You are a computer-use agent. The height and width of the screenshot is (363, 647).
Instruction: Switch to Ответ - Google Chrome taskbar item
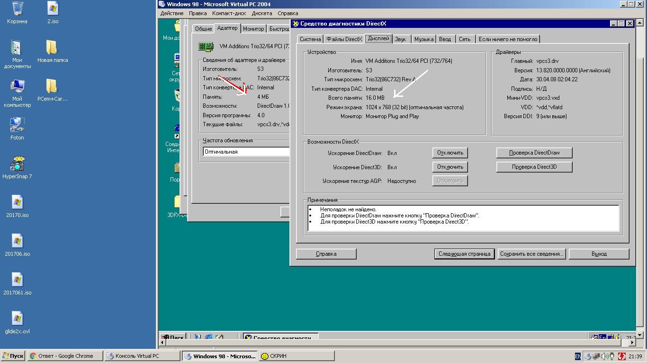pos(65,356)
